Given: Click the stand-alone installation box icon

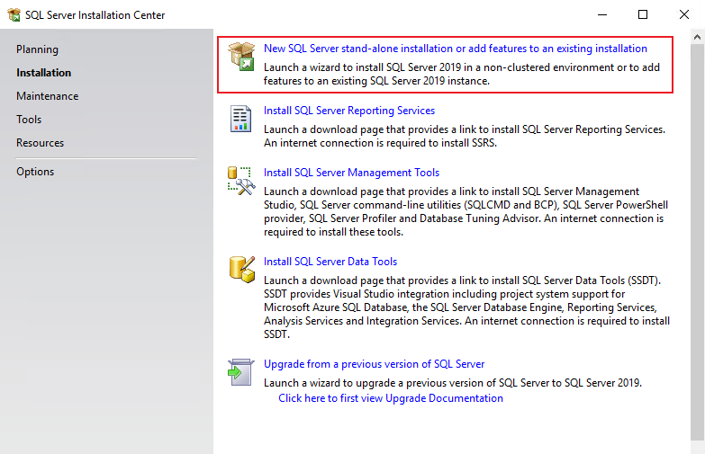Looking at the screenshot, I should pos(240,56).
